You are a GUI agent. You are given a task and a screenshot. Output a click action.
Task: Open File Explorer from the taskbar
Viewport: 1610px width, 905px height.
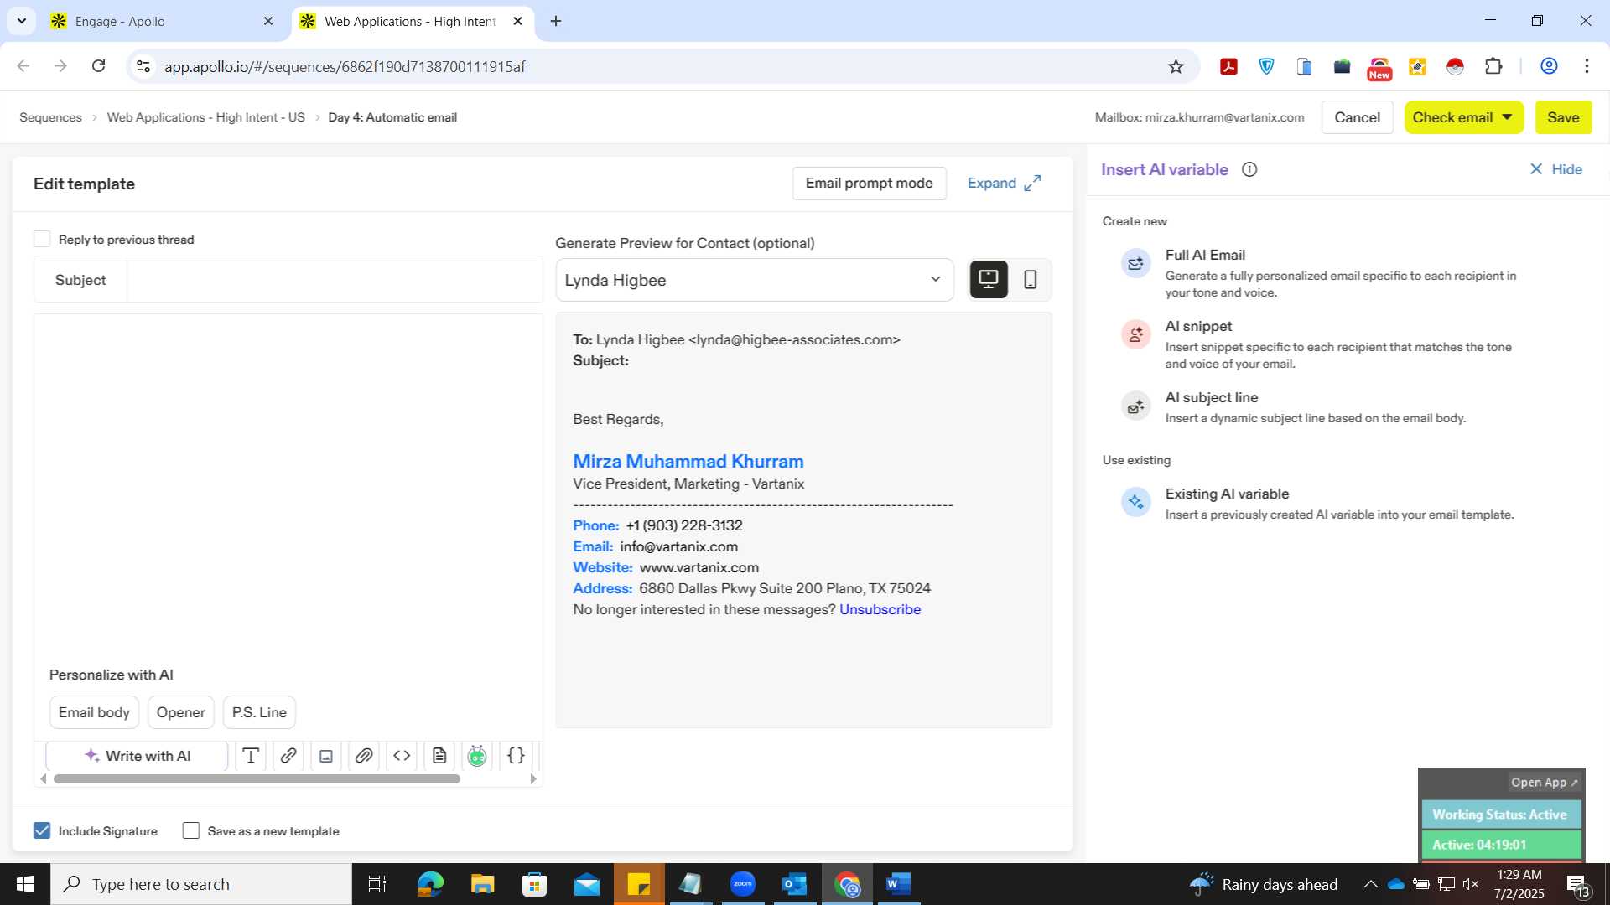(482, 884)
